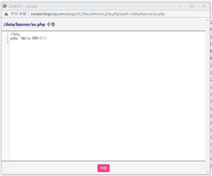Click the blue /data/banner/ex.php path heading
212x176 pixels.
24,25
